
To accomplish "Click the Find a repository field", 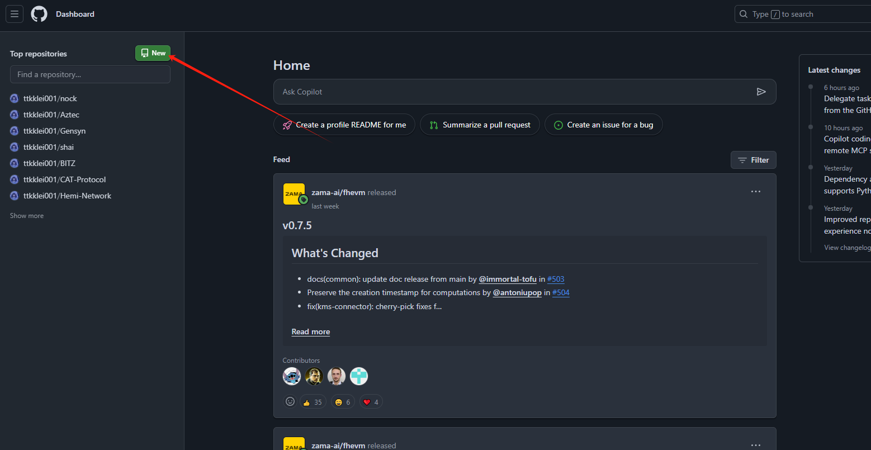I will pos(90,74).
